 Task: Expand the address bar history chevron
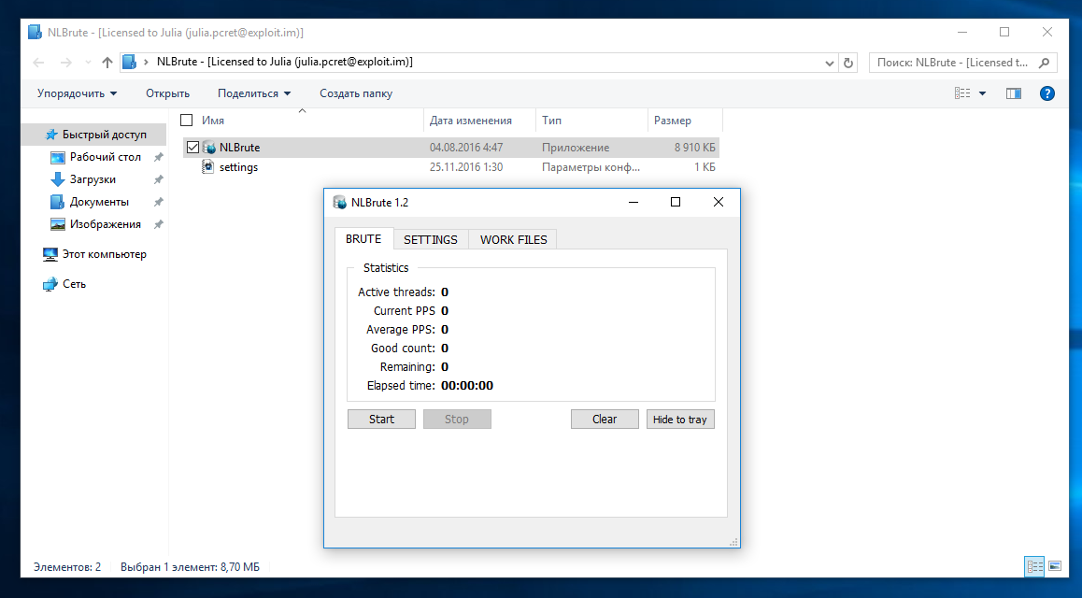[x=830, y=63]
